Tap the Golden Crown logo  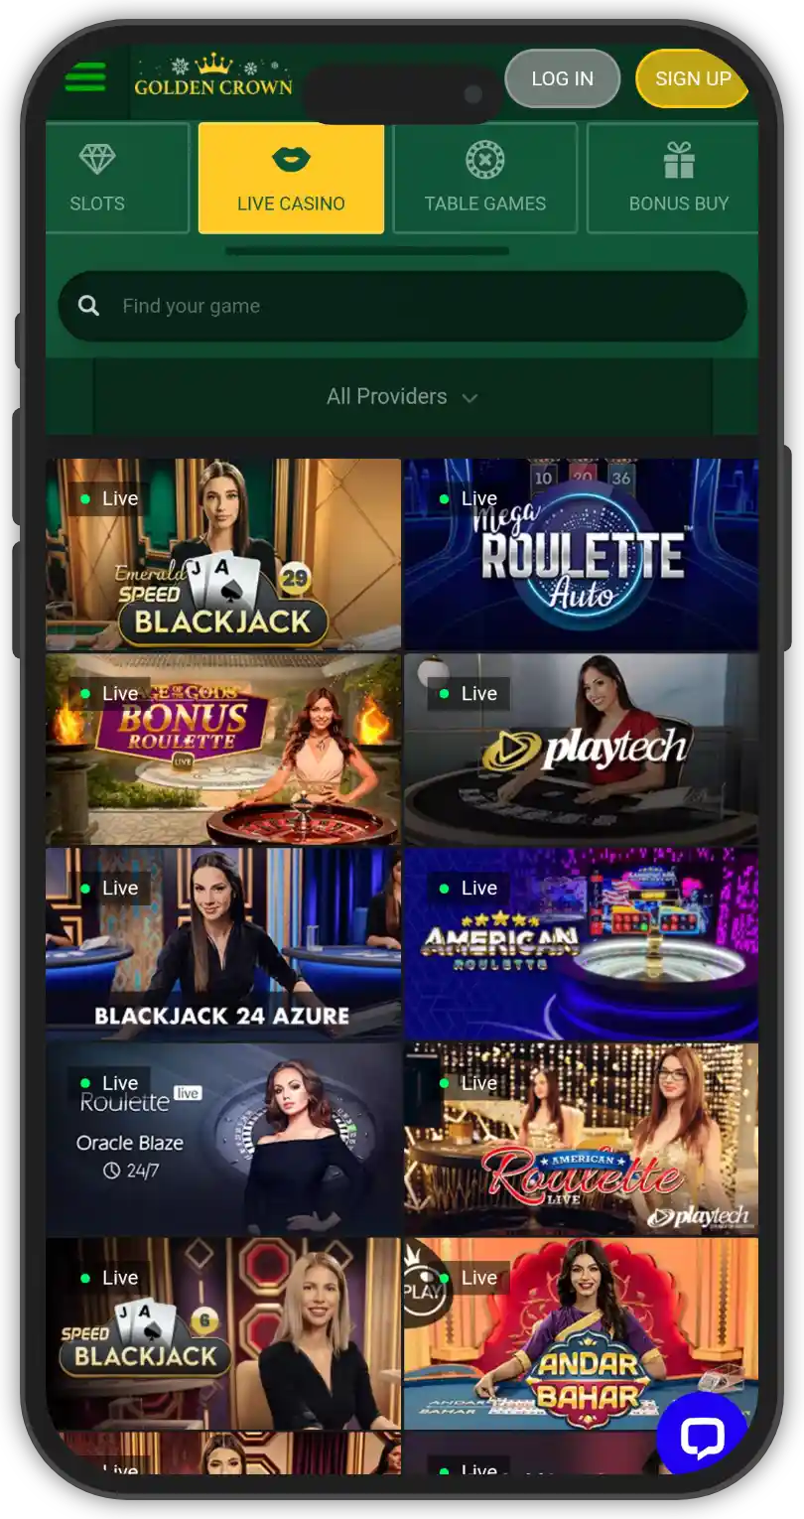point(213,75)
